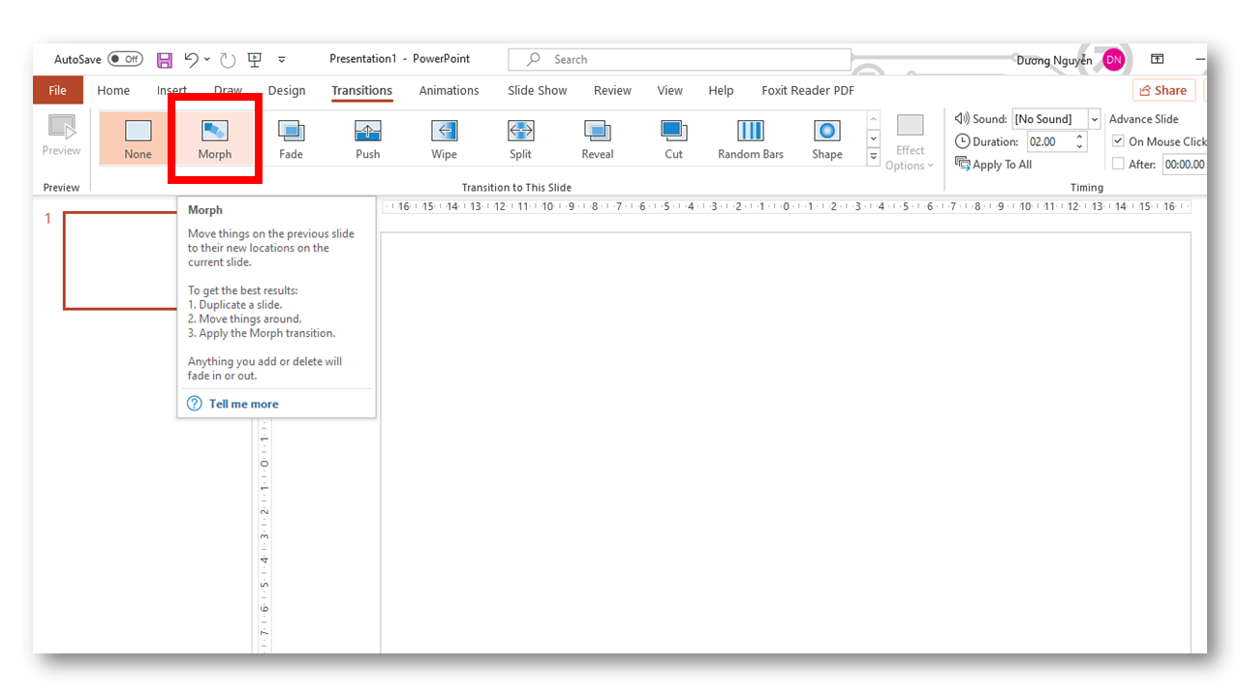Switch to the Design tab
1240x697 pixels.
[287, 90]
